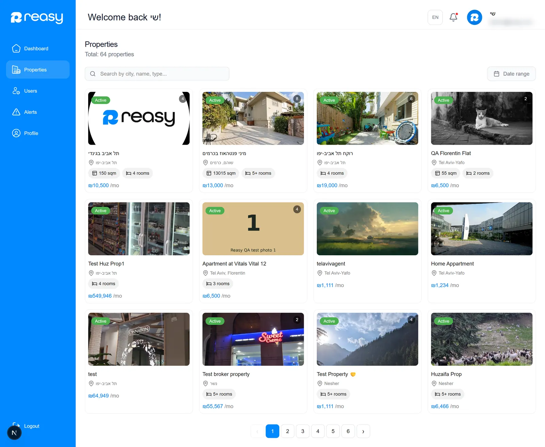Switch language with the EN button
Viewport: 545px width, 447px height.
(x=435, y=17)
